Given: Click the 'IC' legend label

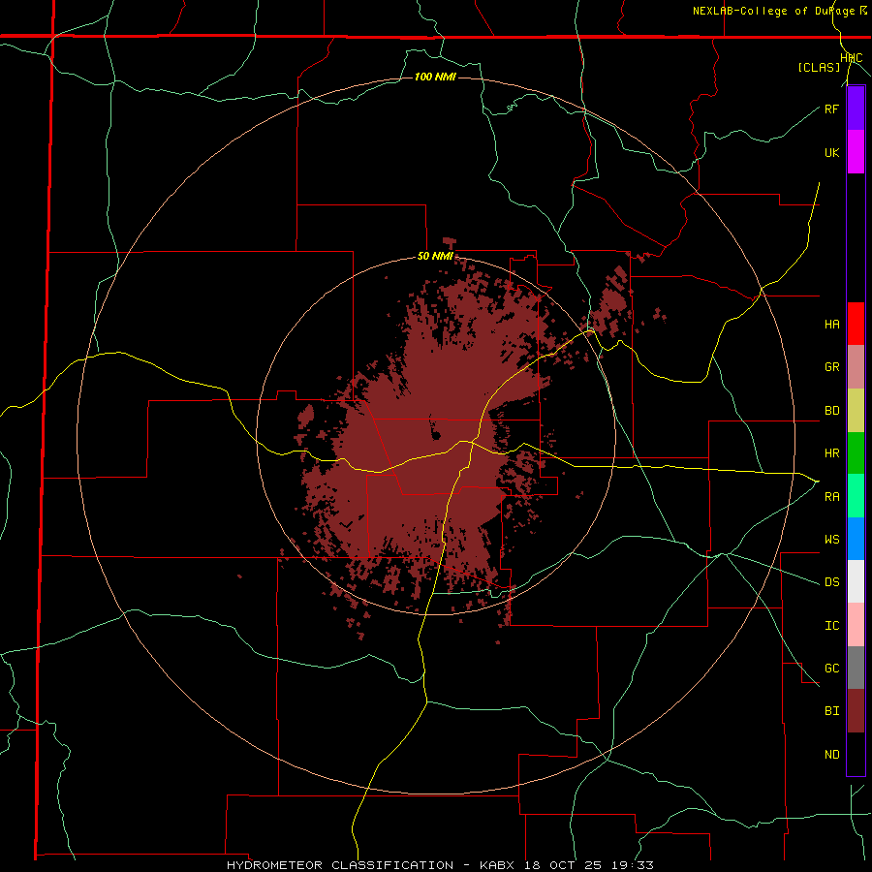Looking at the screenshot, I should pyautogui.click(x=831, y=626).
